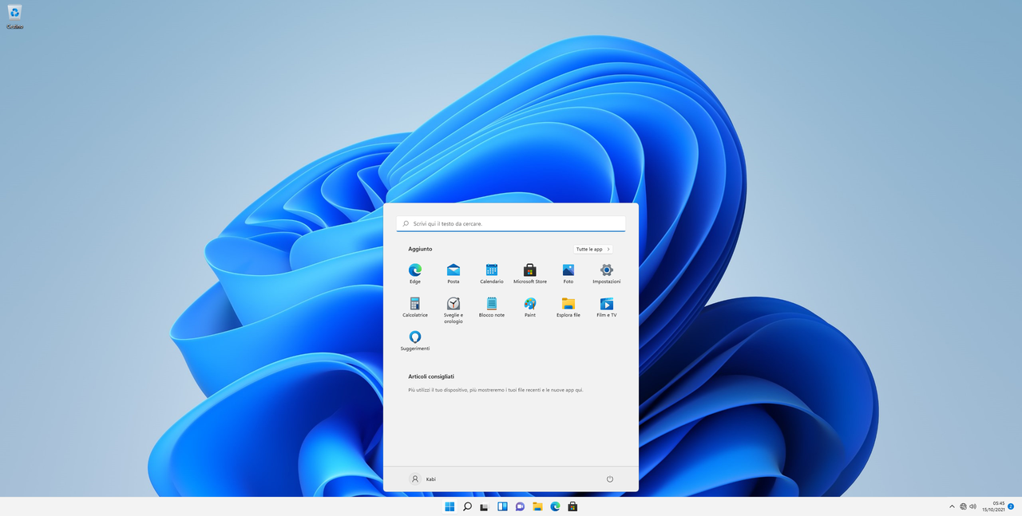
Task: Open Edge from the taskbar
Action: click(555, 506)
